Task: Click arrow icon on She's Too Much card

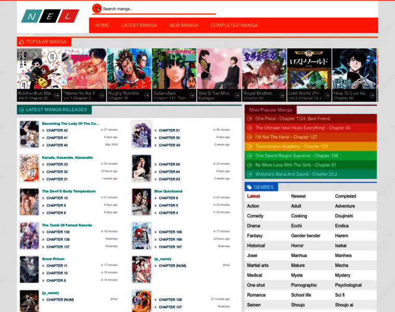Action: [237, 96]
